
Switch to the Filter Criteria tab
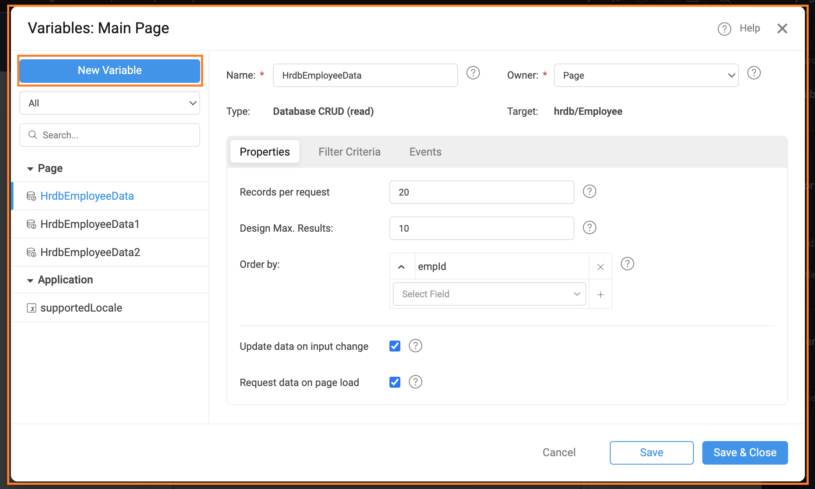click(349, 151)
